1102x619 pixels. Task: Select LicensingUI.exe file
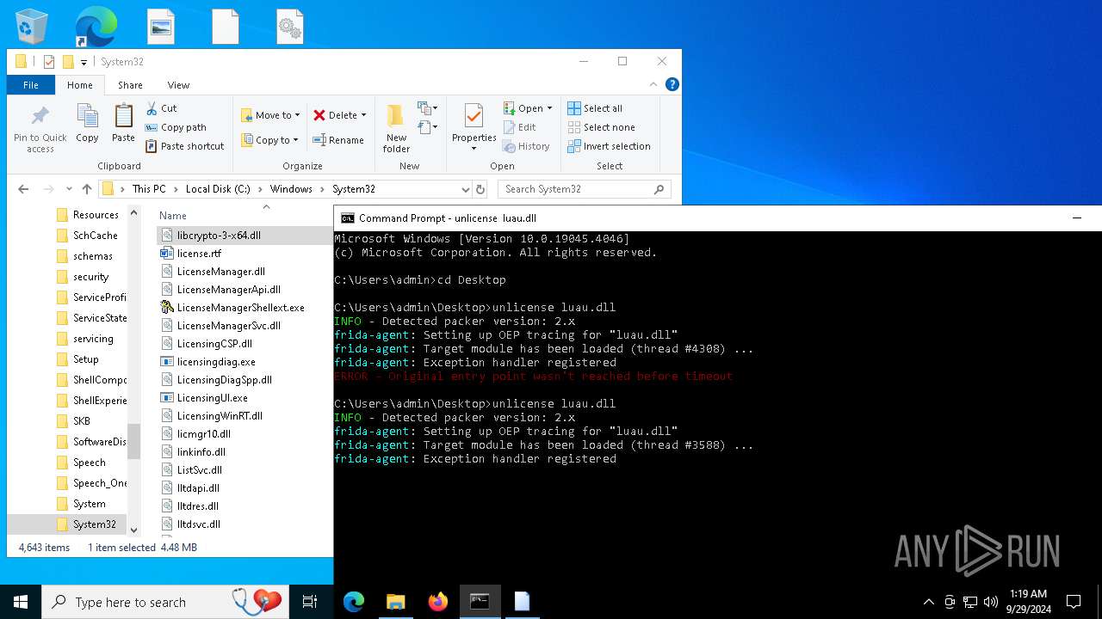point(212,398)
